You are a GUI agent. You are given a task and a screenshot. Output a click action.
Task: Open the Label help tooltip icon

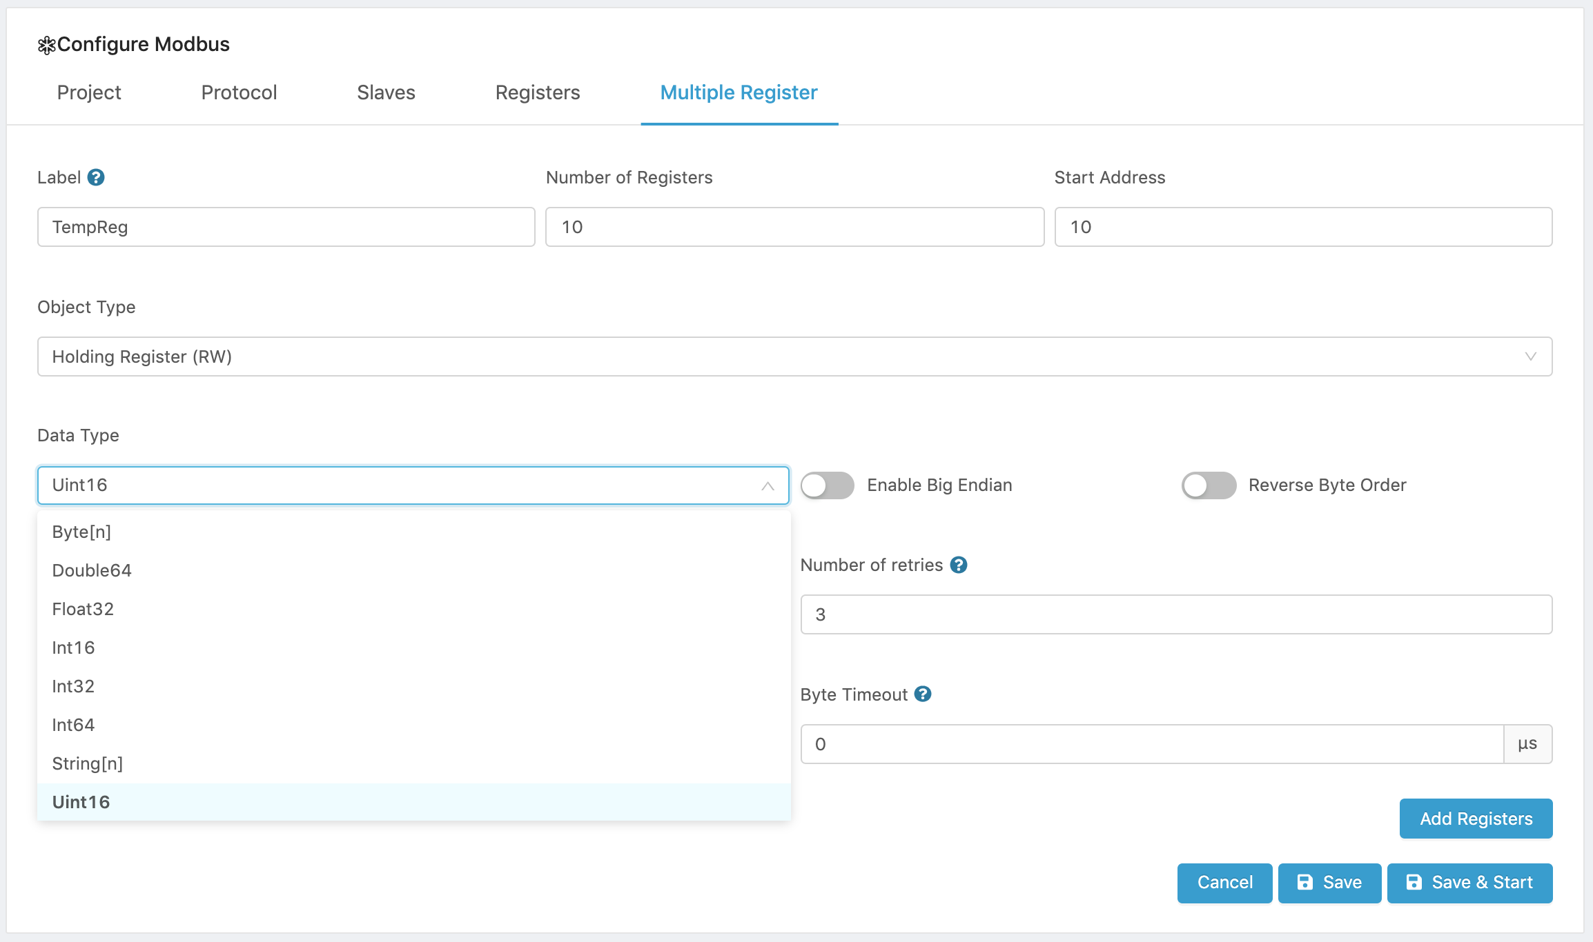pyautogui.click(x=96, y=177)
